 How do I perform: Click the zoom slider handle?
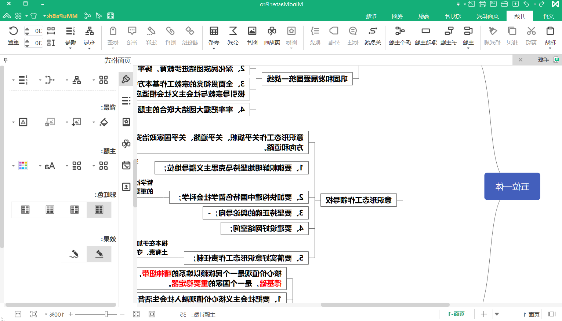tap(106, 314)
